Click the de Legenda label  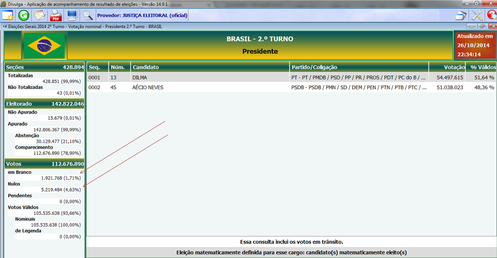[28, 231]
